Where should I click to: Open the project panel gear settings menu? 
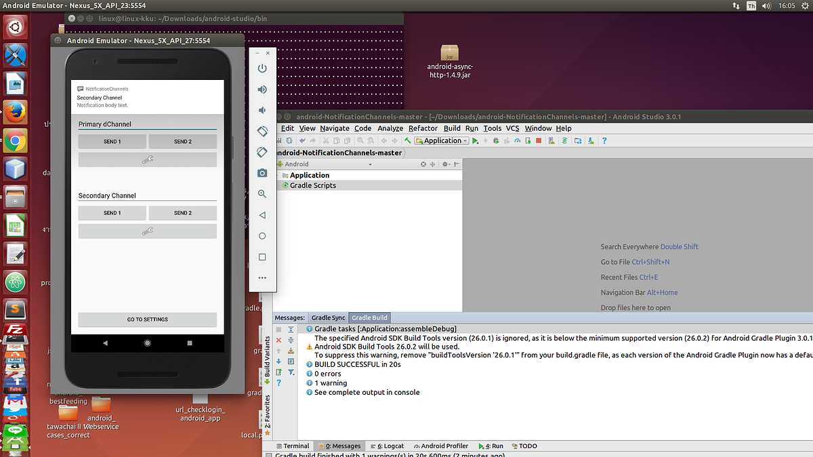446,164
